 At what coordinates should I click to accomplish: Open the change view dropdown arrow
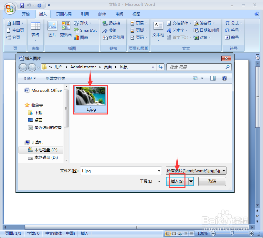tap(202, 78)
